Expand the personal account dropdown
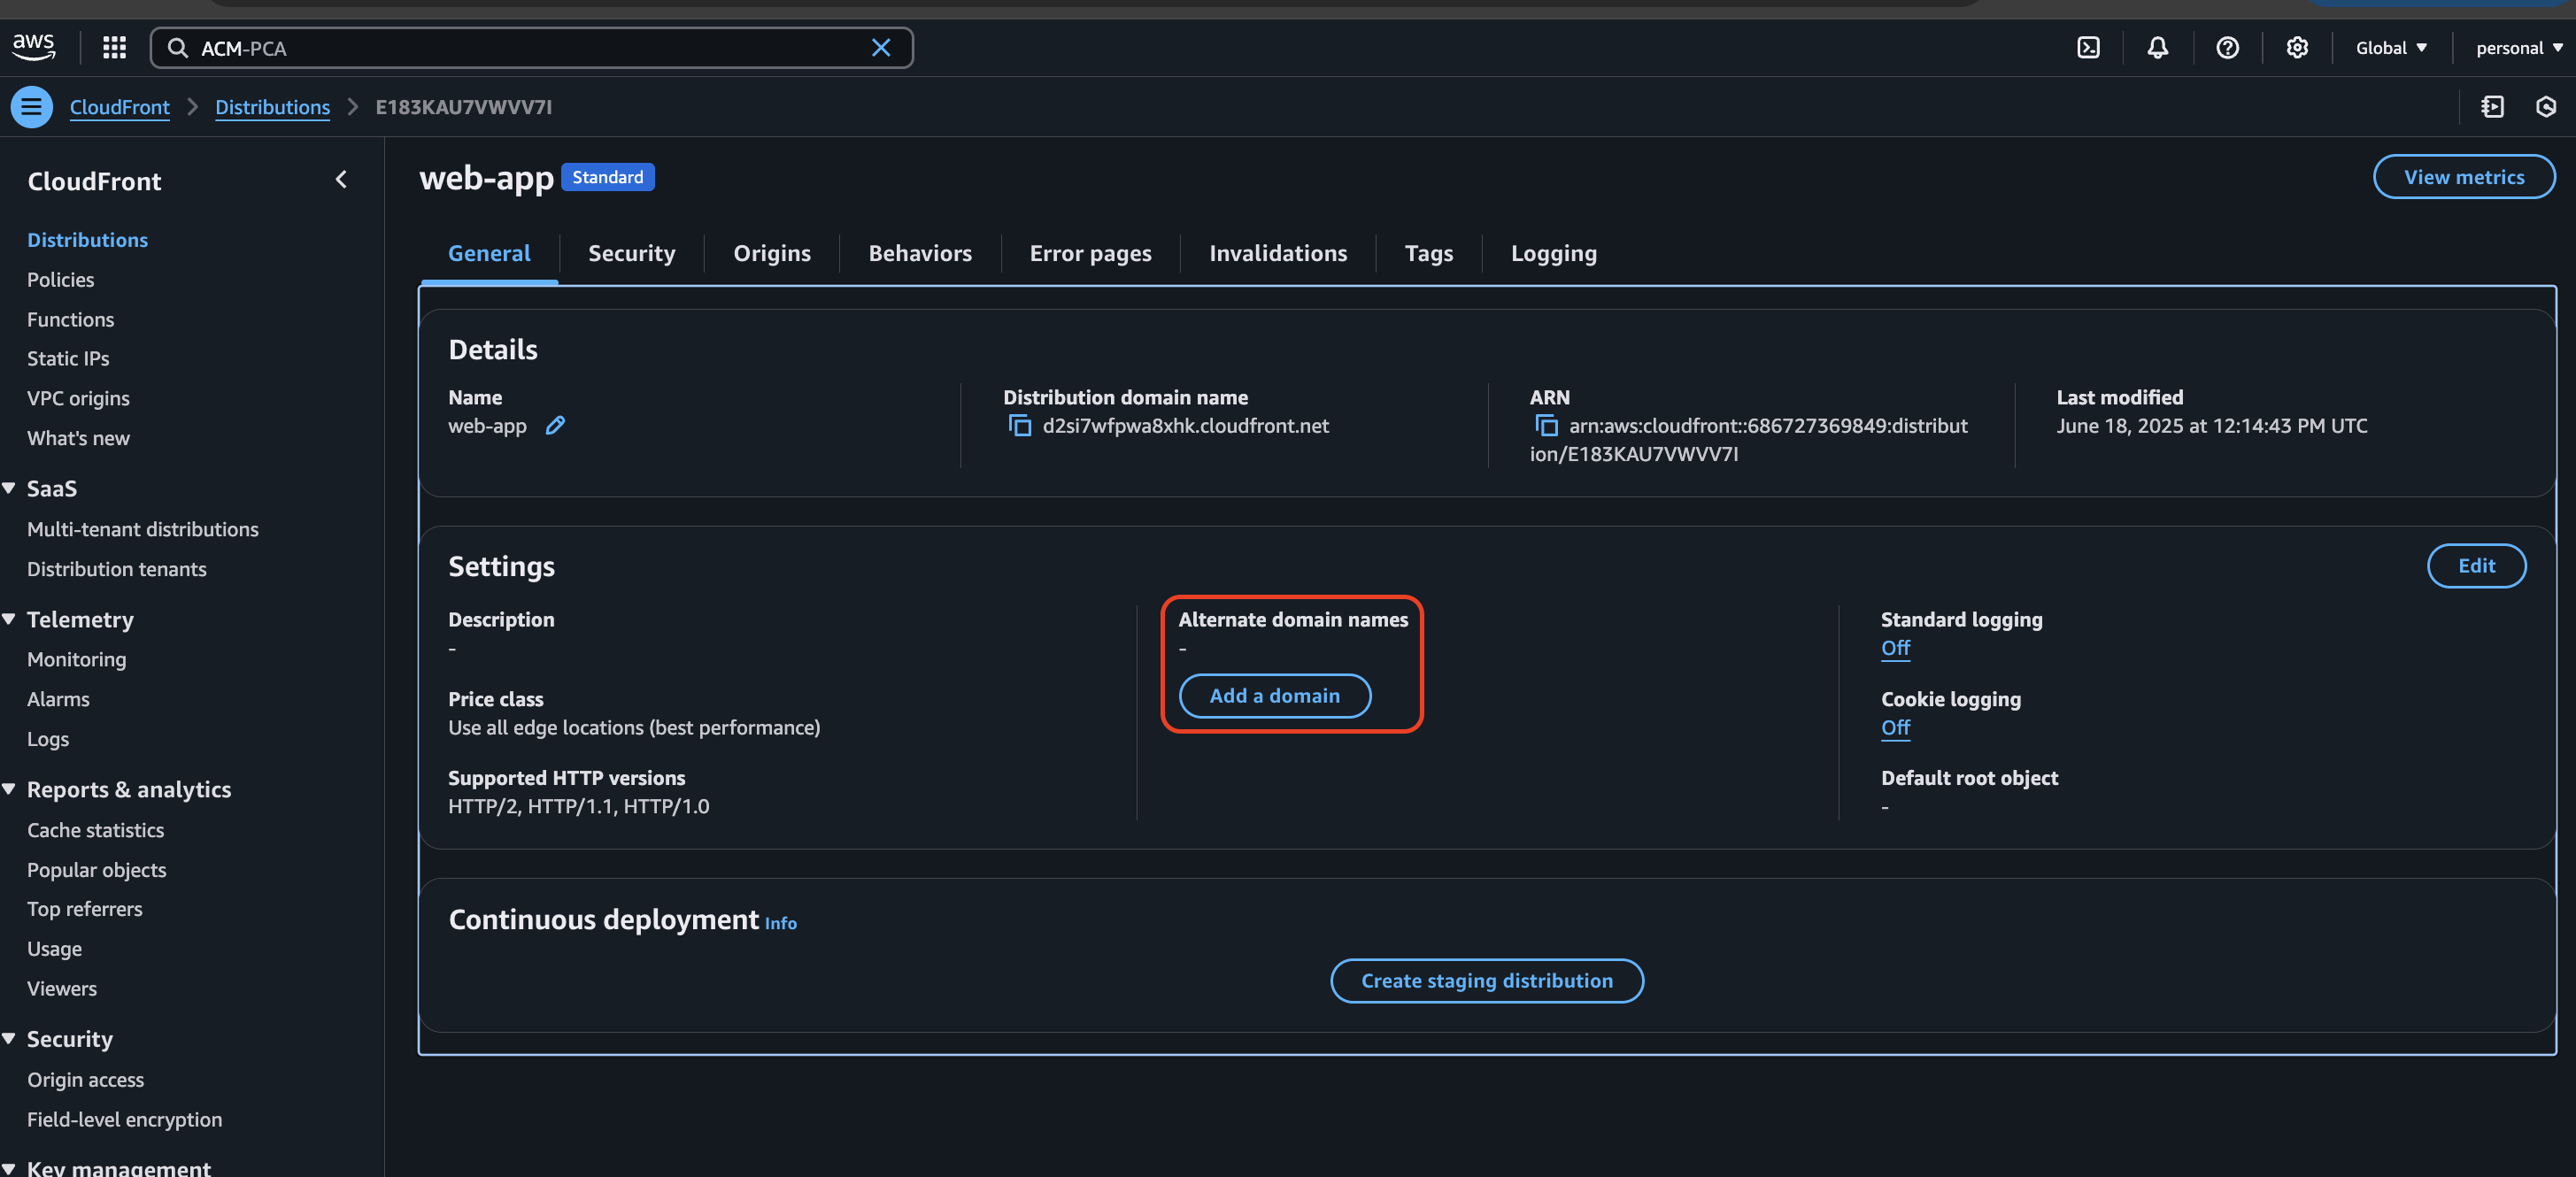 click(2519, 48)
